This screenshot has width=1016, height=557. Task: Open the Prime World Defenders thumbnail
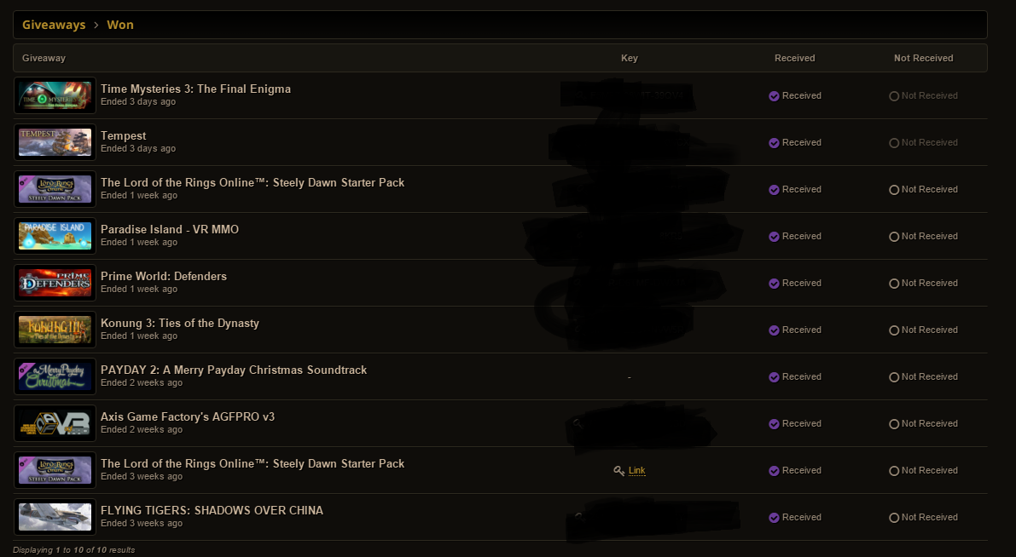point(55,284)
